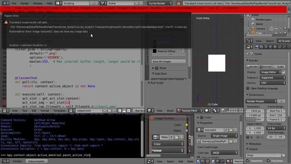
Task: Open text editor View menu
Action: (x=15, y=111)
